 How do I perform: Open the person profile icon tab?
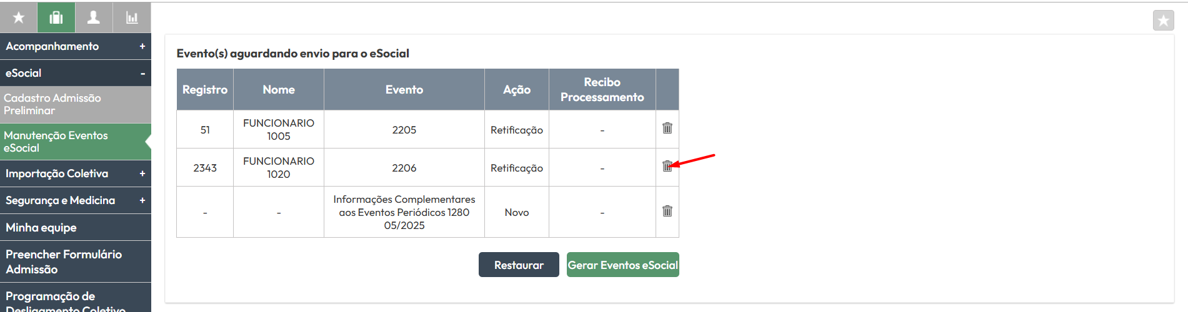pyautogui.click(x=94, y=17)
